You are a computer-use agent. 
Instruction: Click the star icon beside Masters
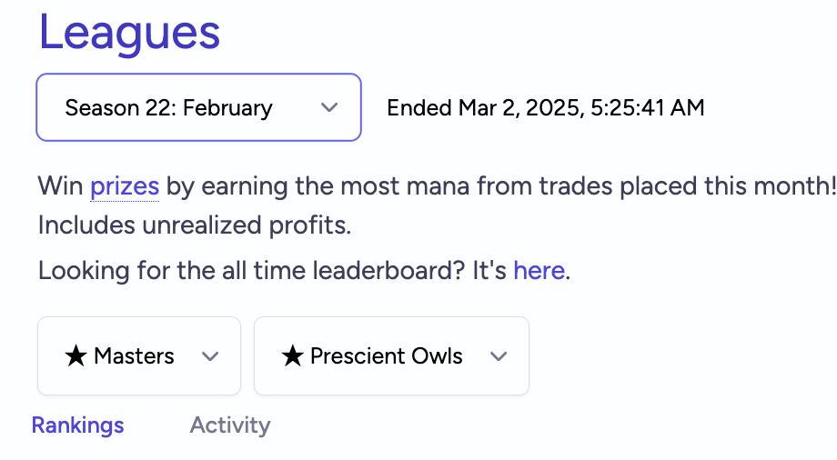[76, 356]
